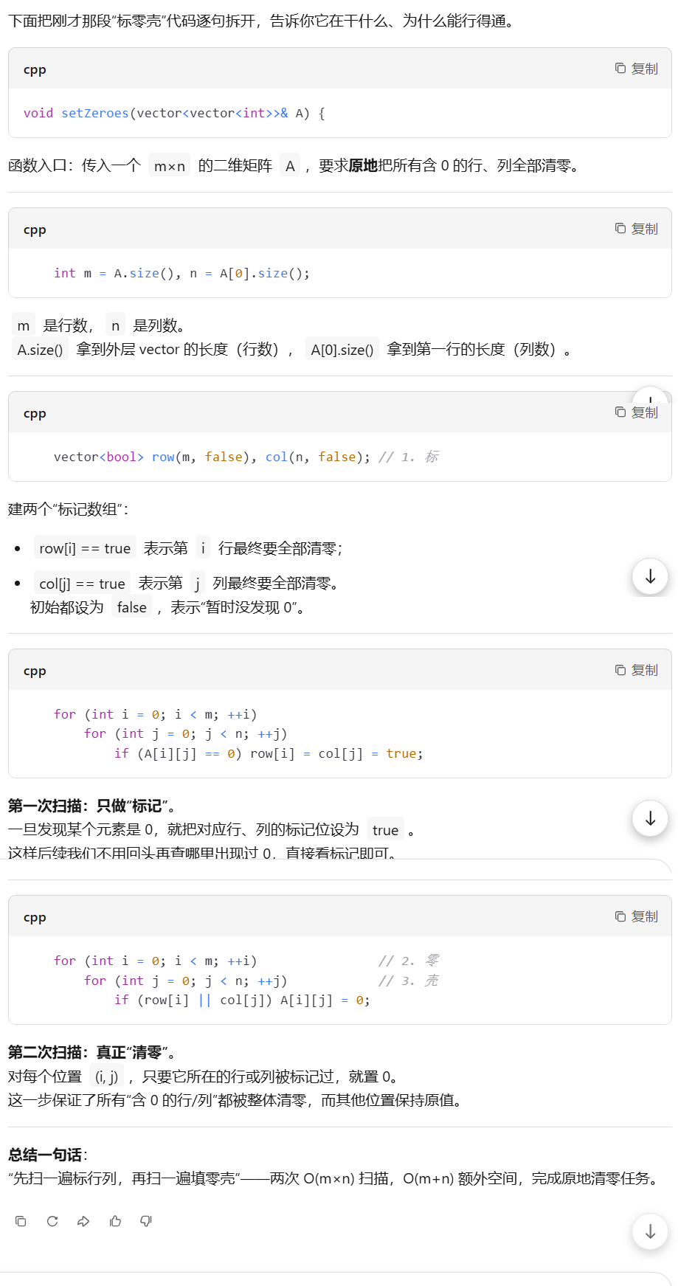The image size is (678, 1286).
Task: Click the copy icon on the vector<bool> code block
Action: pos(636,412)
